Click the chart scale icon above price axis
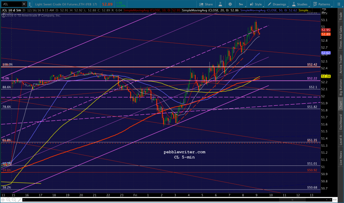The image size is (344, 203). coord(324,10)
